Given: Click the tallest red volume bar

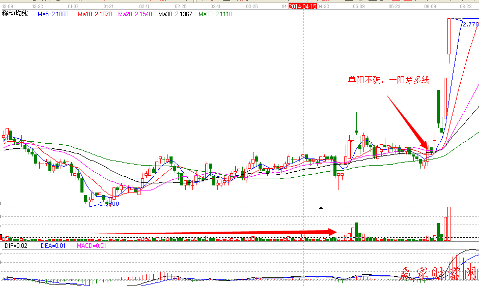Looking at the screenshot, I should click(x=449, y=224).
